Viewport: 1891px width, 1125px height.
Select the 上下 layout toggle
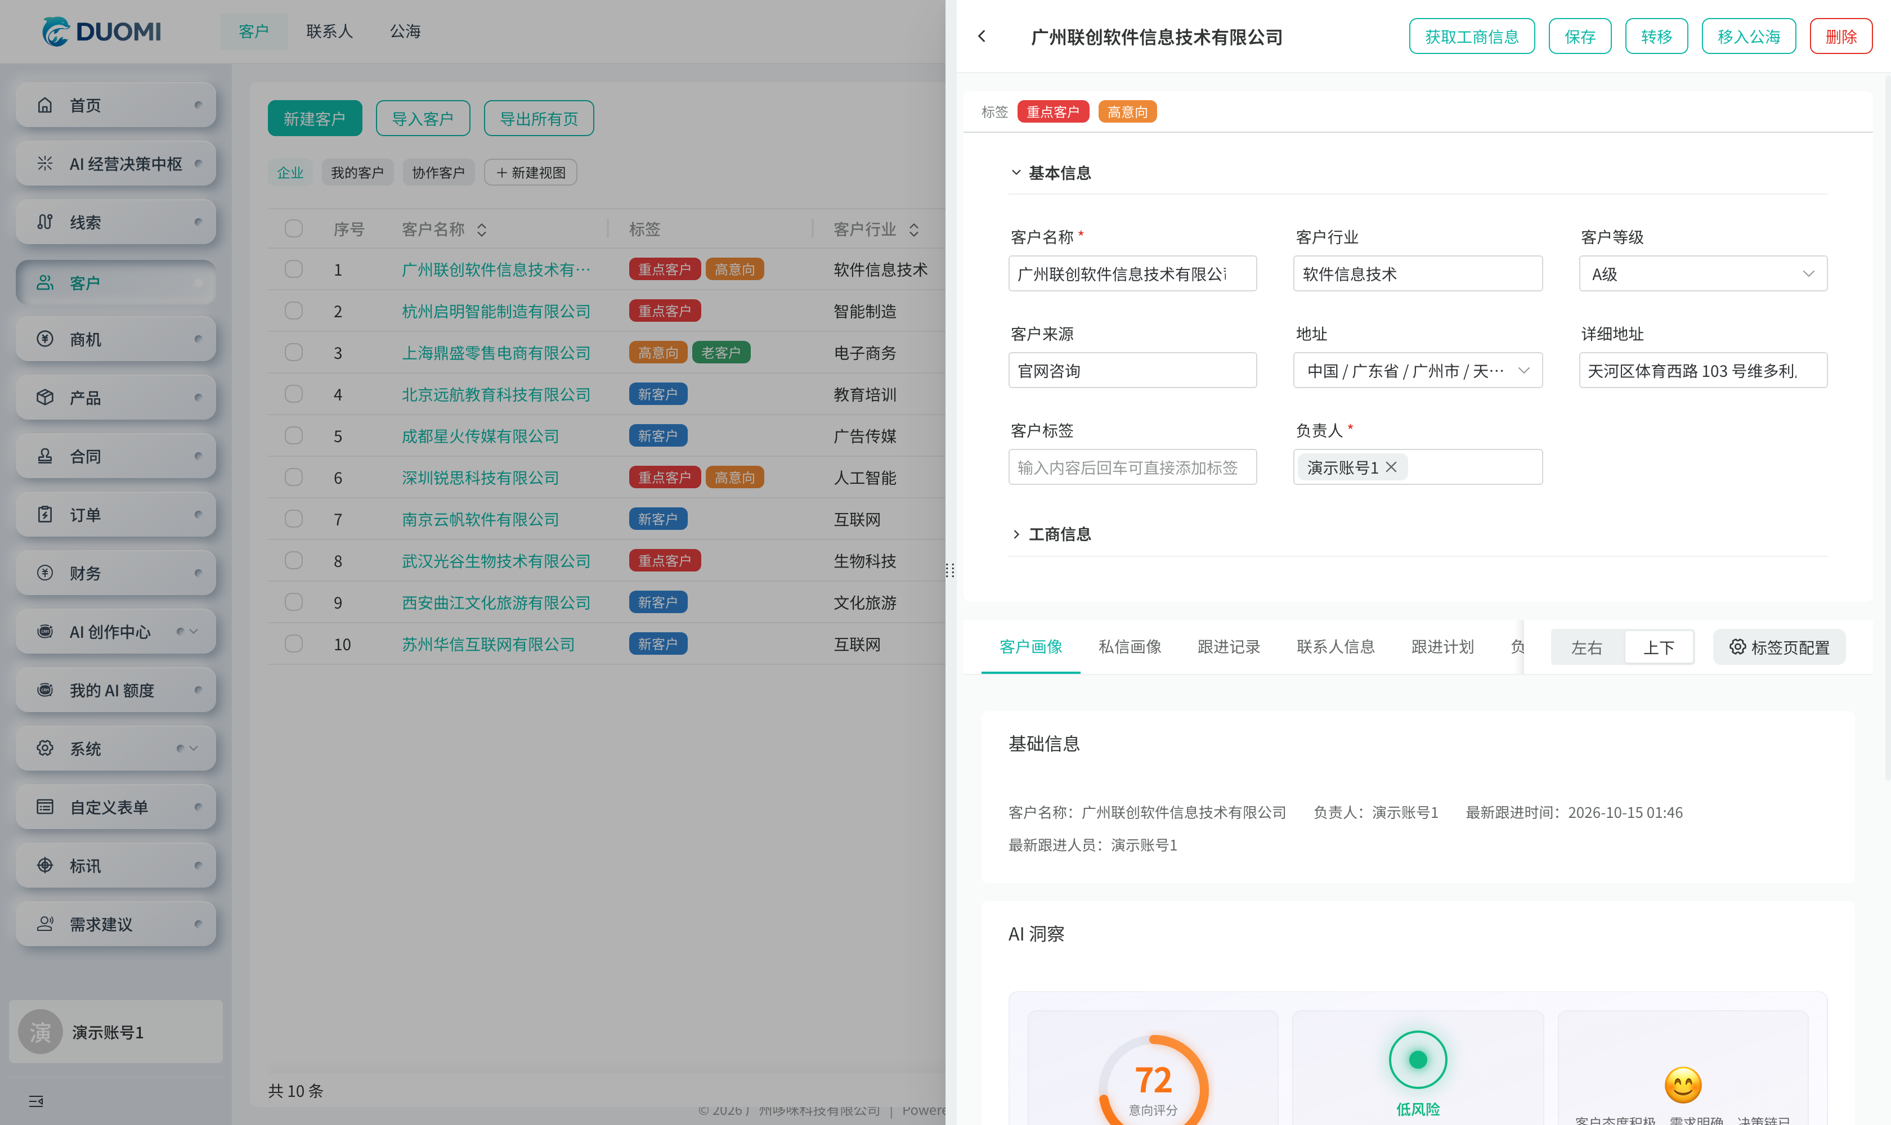pos(1659,647)
